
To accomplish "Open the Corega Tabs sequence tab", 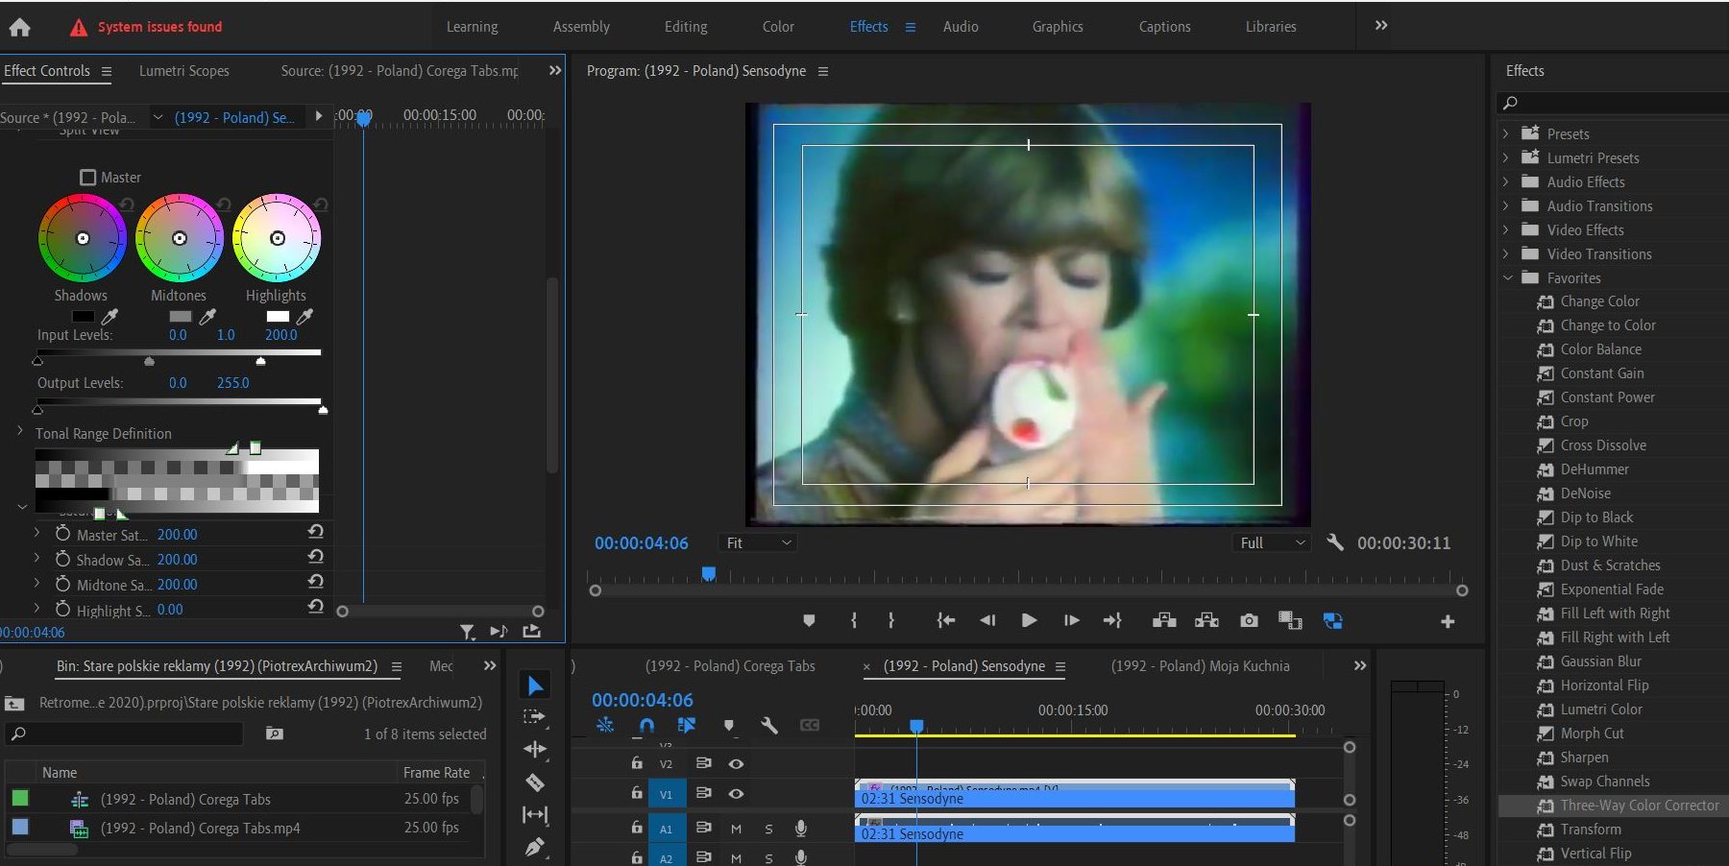I will click(x=730, y=666).
